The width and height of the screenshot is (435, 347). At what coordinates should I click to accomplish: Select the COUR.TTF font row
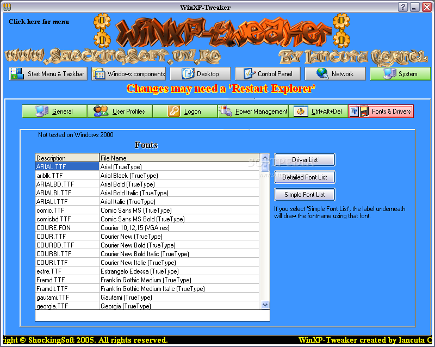point(147,236)
